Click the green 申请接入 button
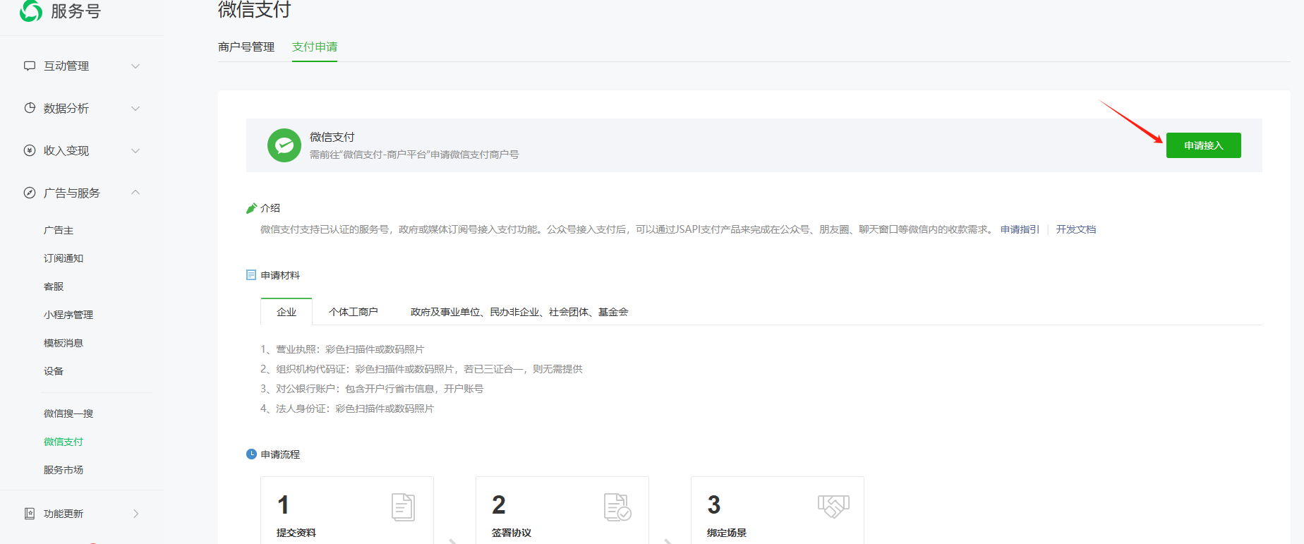Image resolution: width=1304 pixels, height=544 pixels. tap(1203, 145)
